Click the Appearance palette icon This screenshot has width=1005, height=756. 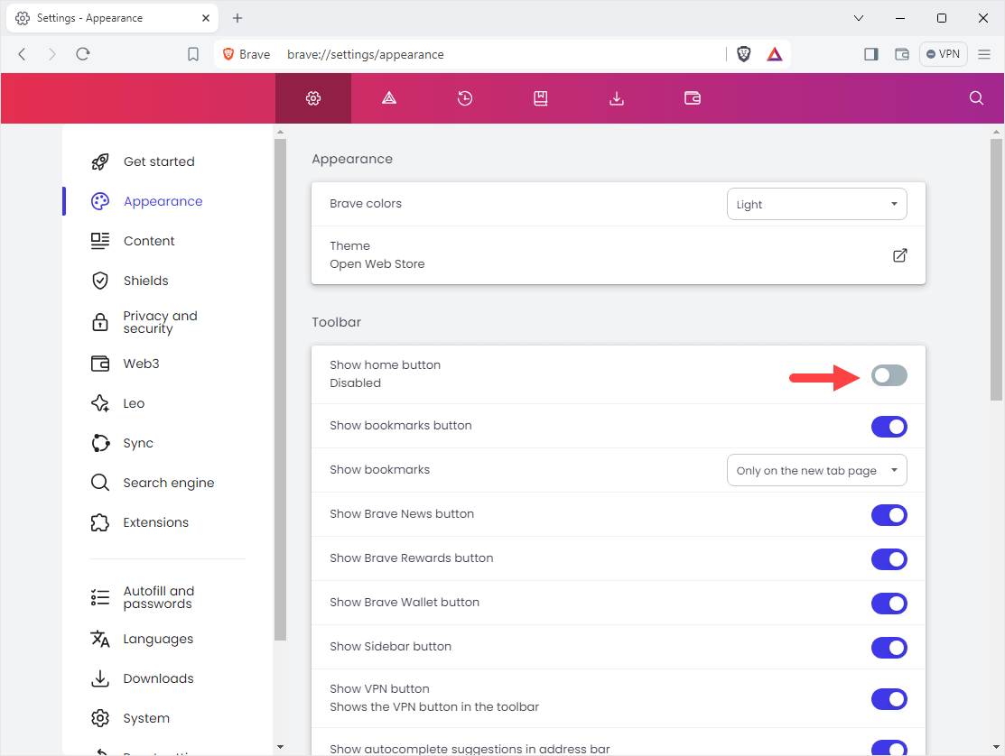[x=100, y=202]
